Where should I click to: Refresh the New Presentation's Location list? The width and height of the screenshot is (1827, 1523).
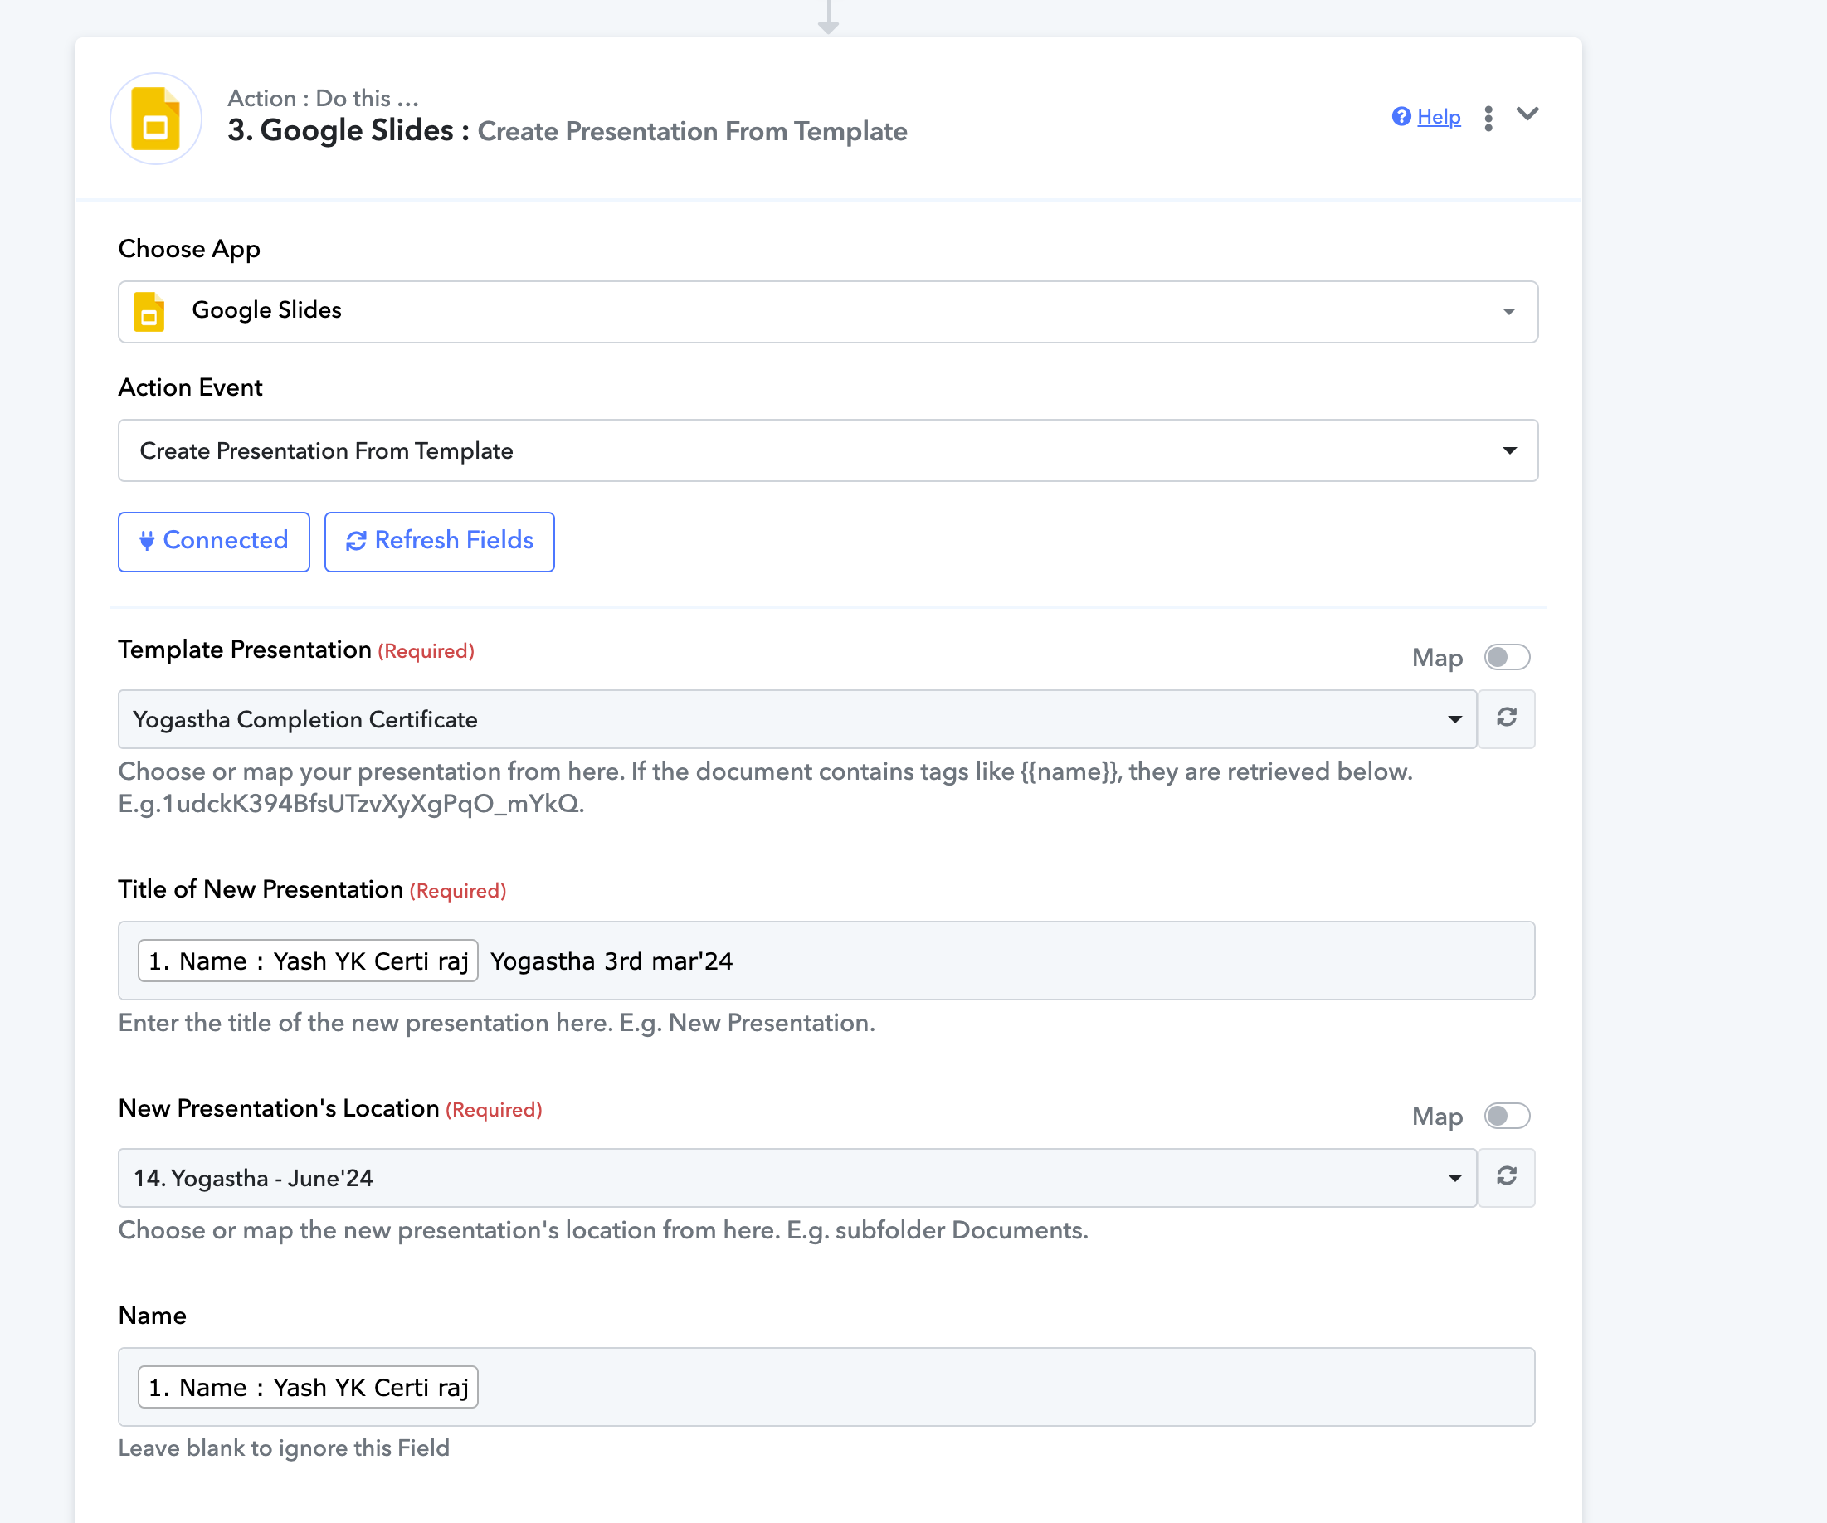click(x=1507, y=1177)
